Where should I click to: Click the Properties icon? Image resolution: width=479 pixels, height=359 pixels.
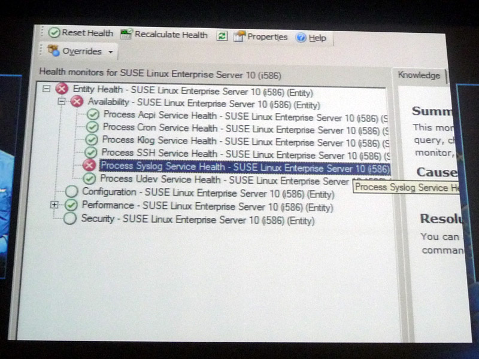[239, 36]
